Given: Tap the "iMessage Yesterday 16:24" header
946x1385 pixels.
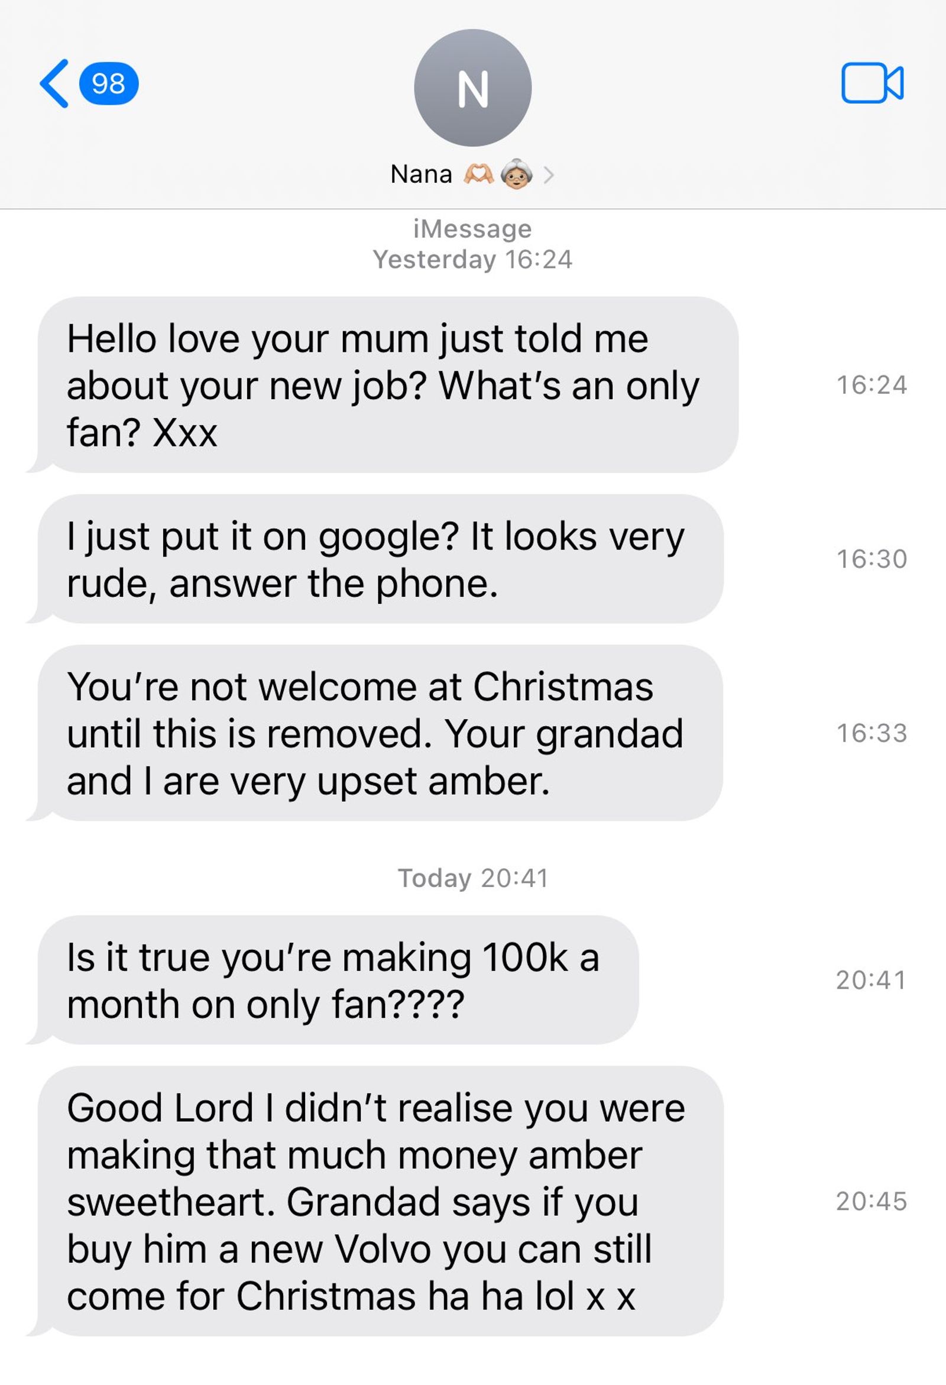Looking at the screenshot, I should click(x=472, y=244).
